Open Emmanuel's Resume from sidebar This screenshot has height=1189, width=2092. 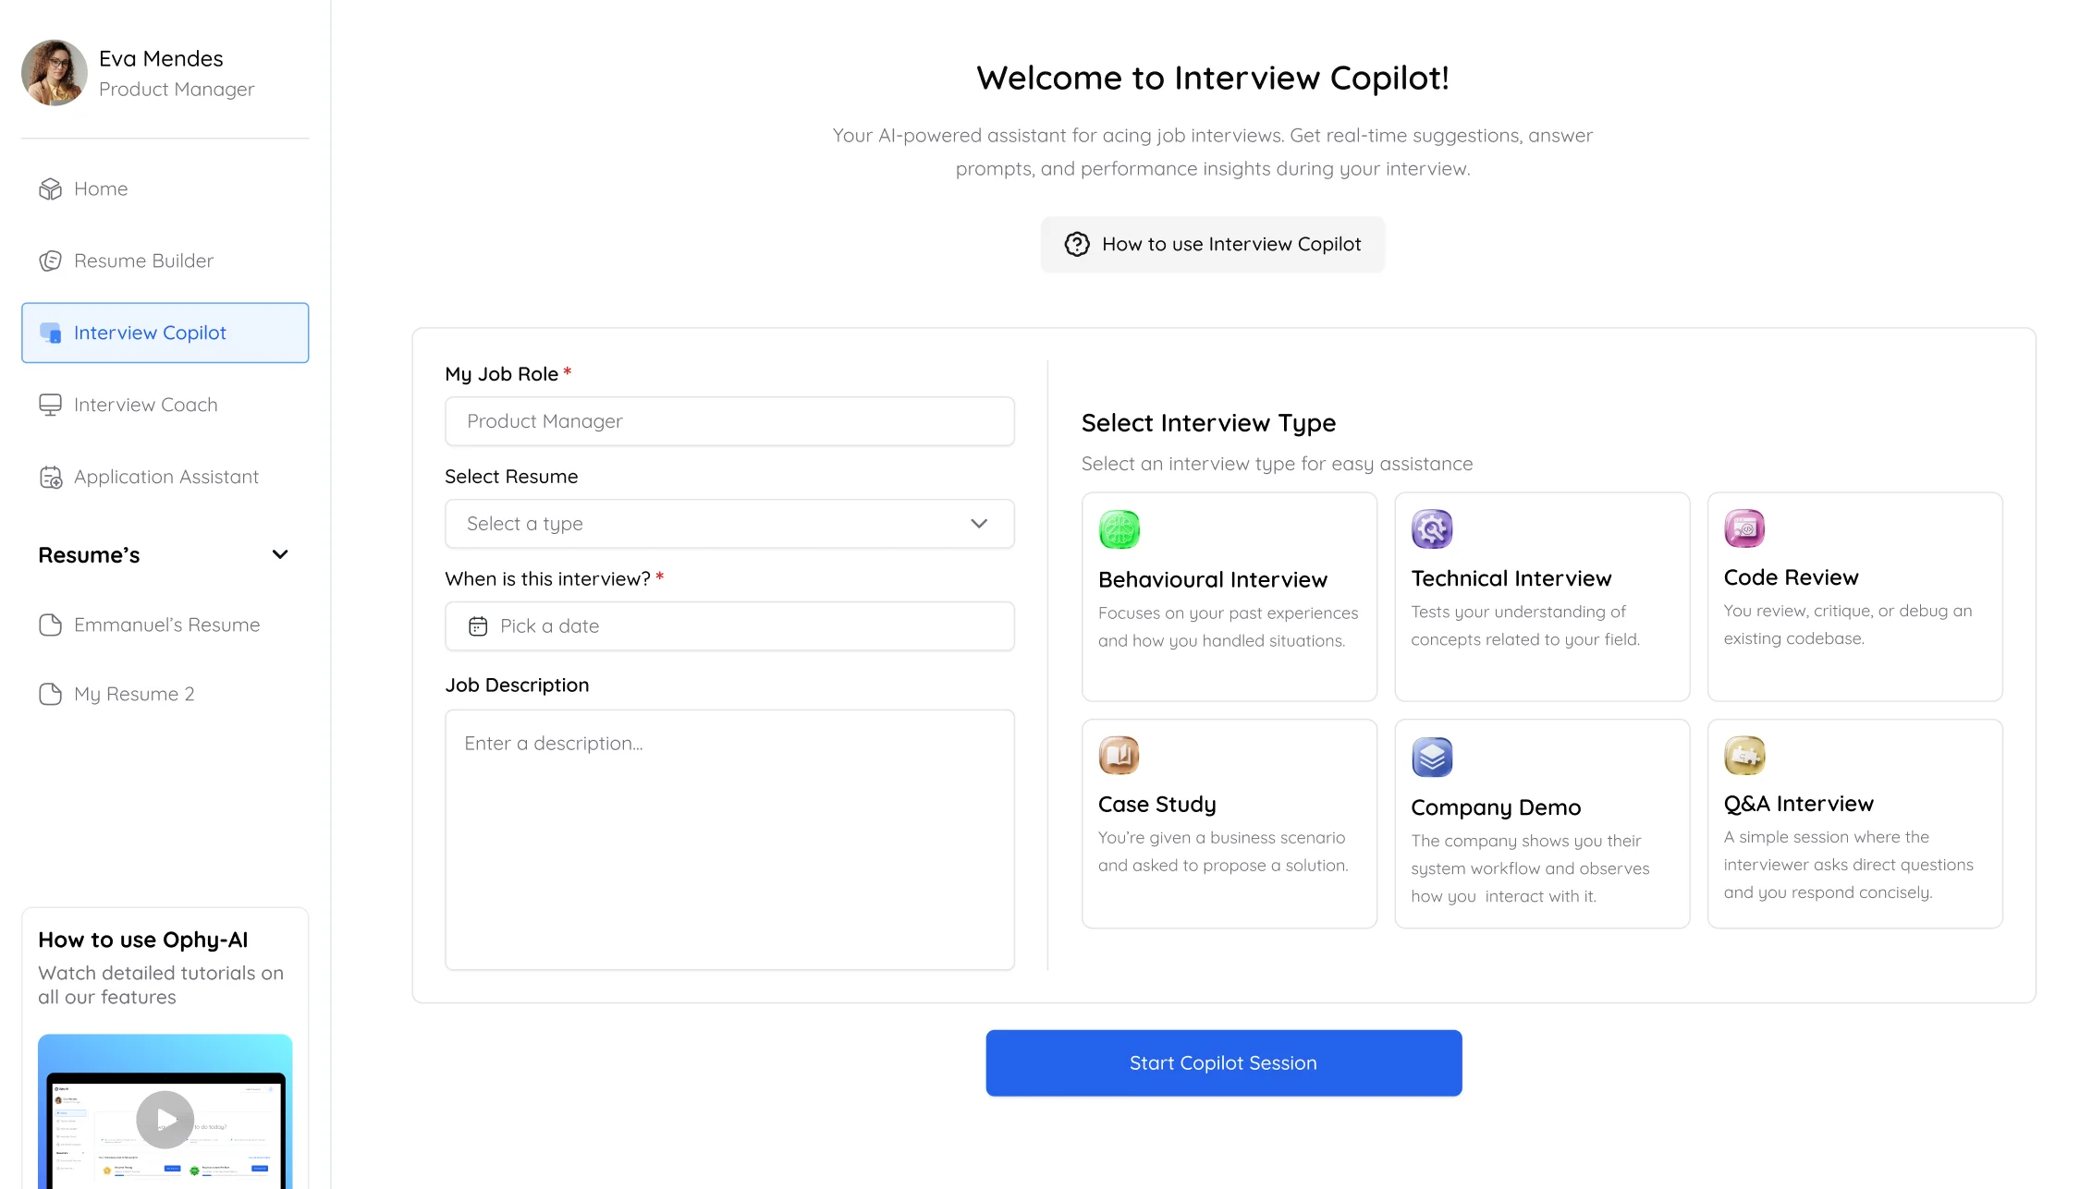point(166,625)
